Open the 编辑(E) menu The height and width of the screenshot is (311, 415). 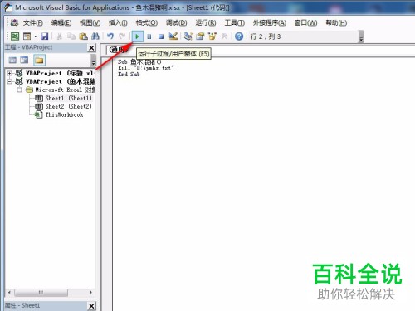click(x=61, y=22)
